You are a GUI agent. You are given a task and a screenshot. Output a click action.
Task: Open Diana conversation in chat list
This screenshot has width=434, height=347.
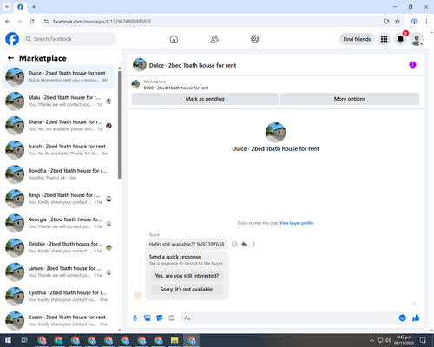(58, 126)
